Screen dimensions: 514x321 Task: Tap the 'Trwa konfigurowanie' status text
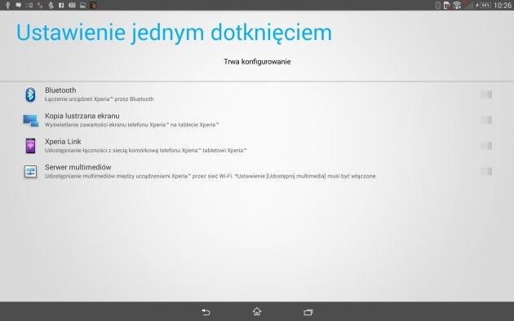click(x=257, y=62)
